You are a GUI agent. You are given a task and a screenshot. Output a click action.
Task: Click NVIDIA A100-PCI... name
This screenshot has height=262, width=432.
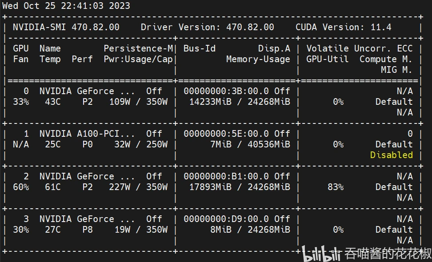click(87, 134)
